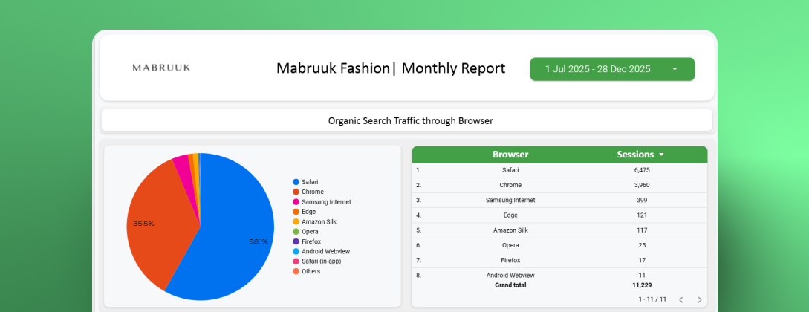809x312 pixels.
Task: Click the Mabruuk logo
Action: coord(161,68)
